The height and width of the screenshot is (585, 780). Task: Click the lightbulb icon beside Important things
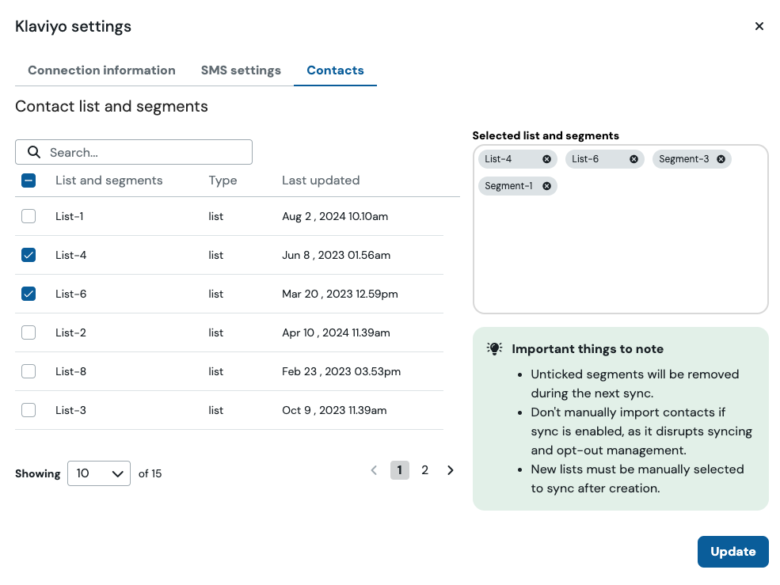494,349
